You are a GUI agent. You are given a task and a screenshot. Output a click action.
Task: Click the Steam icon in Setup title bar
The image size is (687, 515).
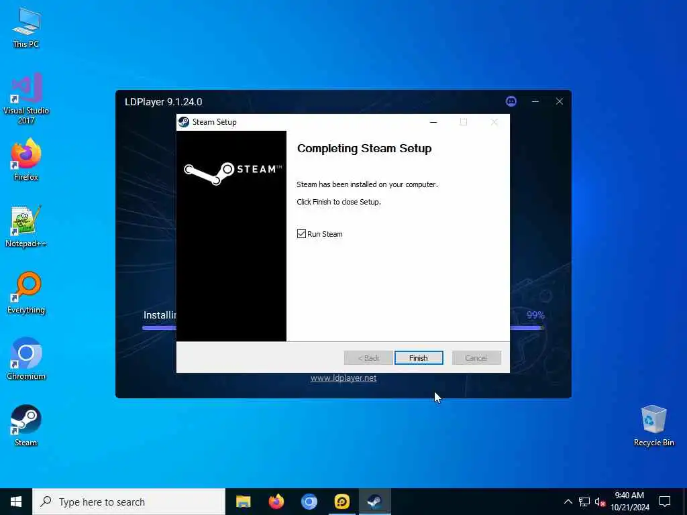coord(184,122)
